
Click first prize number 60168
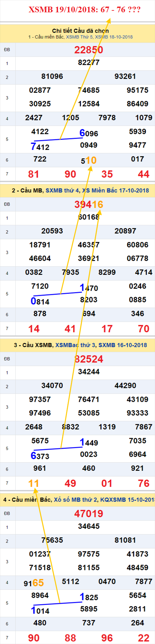(89, 217)
